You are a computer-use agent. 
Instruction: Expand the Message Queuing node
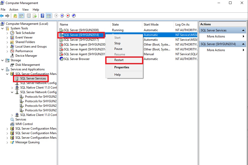tap(7, 142)
